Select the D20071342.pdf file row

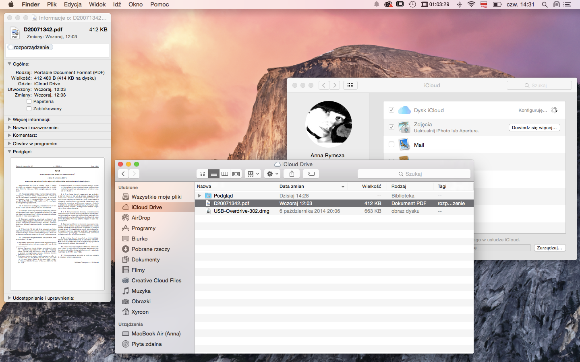(x=334, y=204)
